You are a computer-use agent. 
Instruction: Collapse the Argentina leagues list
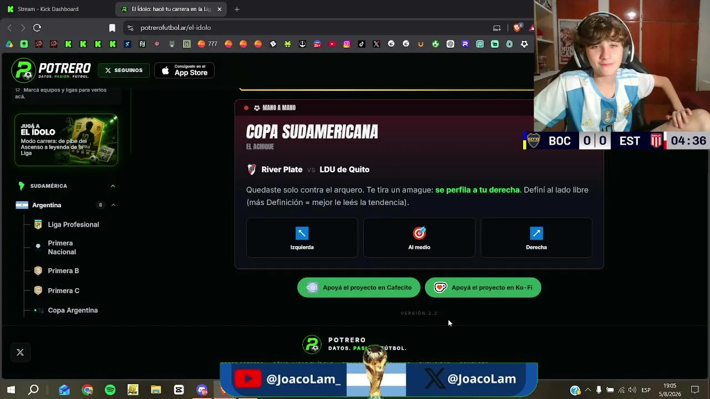click(113, 205)
